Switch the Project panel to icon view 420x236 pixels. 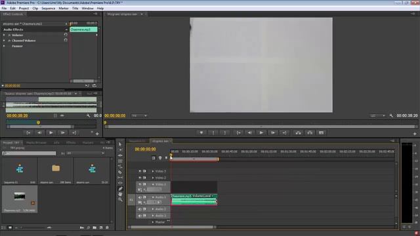click(x=10, y=227)
